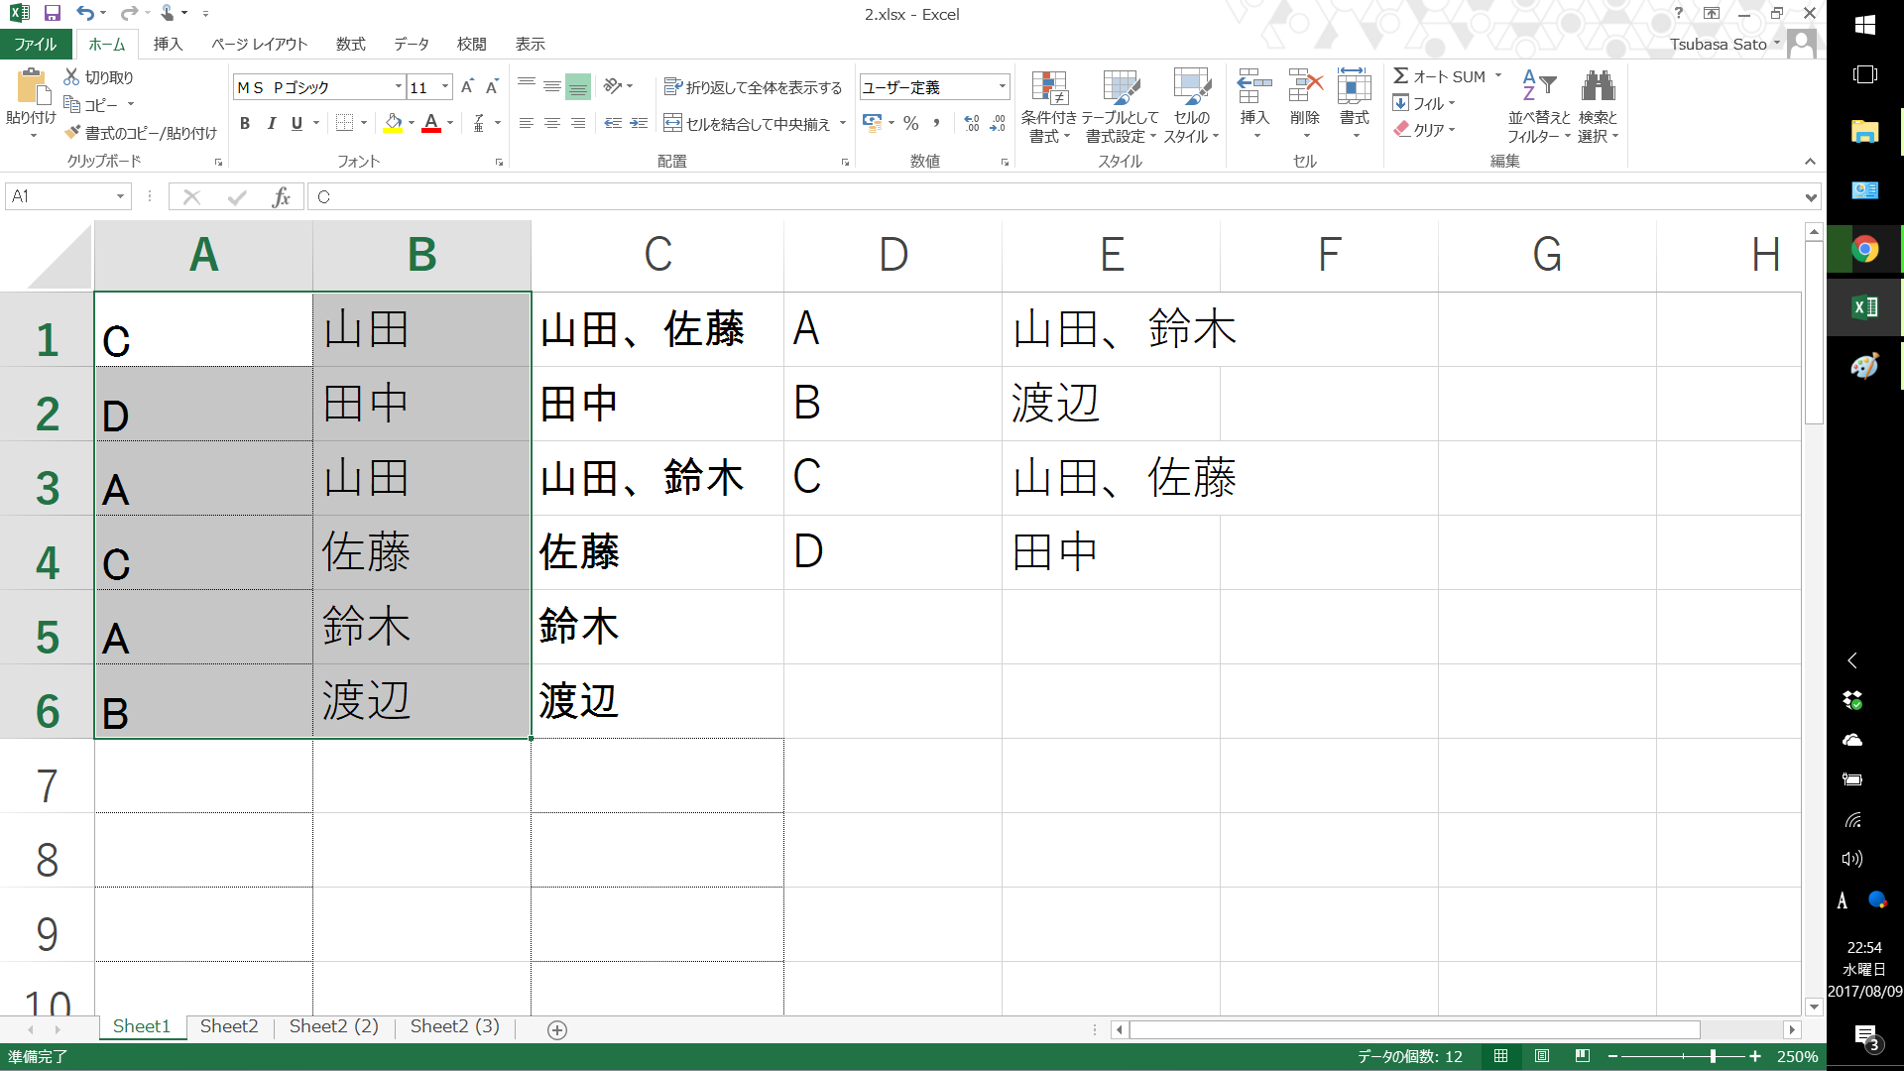
Task: Click the Format Painter brush icon
Action: click(72, 132)
